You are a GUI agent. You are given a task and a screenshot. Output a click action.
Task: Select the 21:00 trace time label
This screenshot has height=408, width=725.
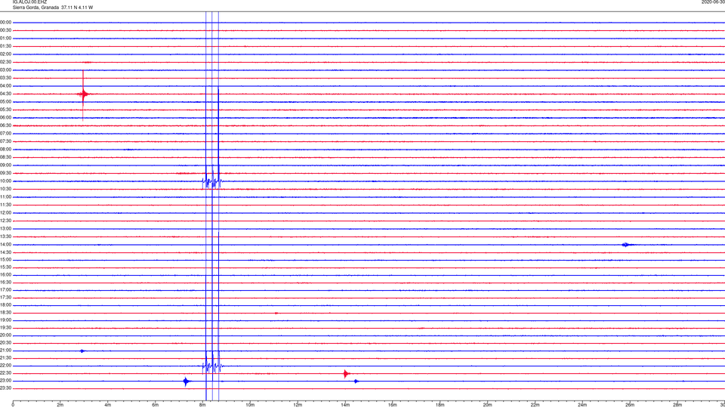coord(6,351)
